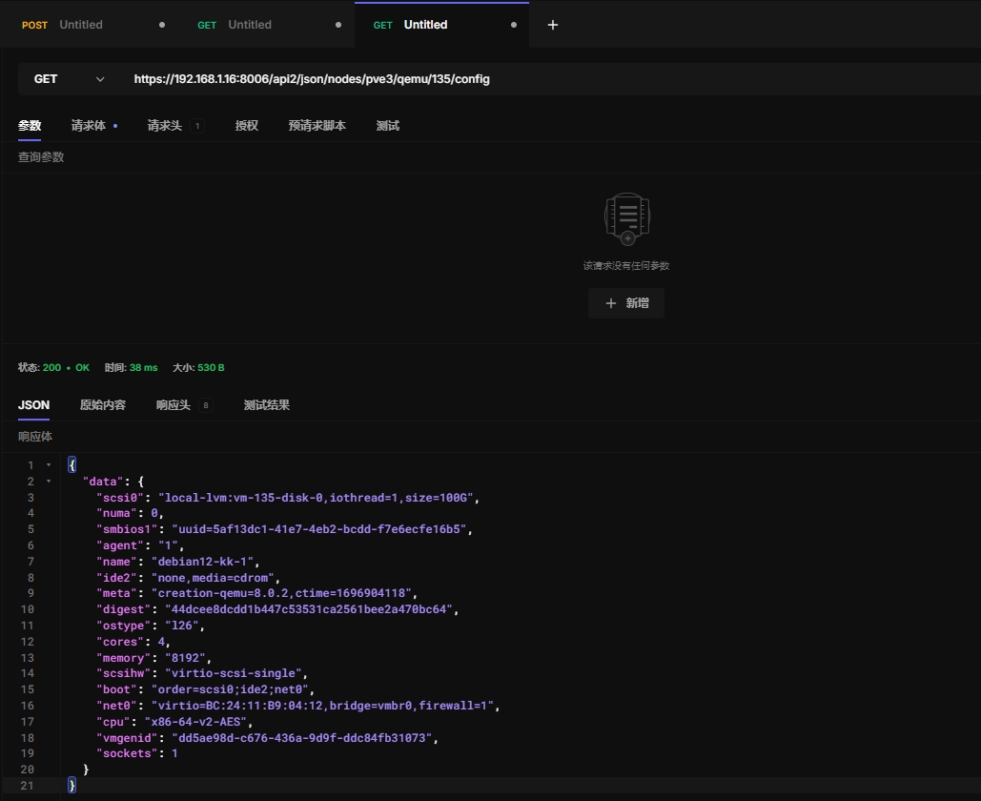981x801 pixels.
Task: Switch to the POST Untitled tab
Action: [x=81, y=25]
